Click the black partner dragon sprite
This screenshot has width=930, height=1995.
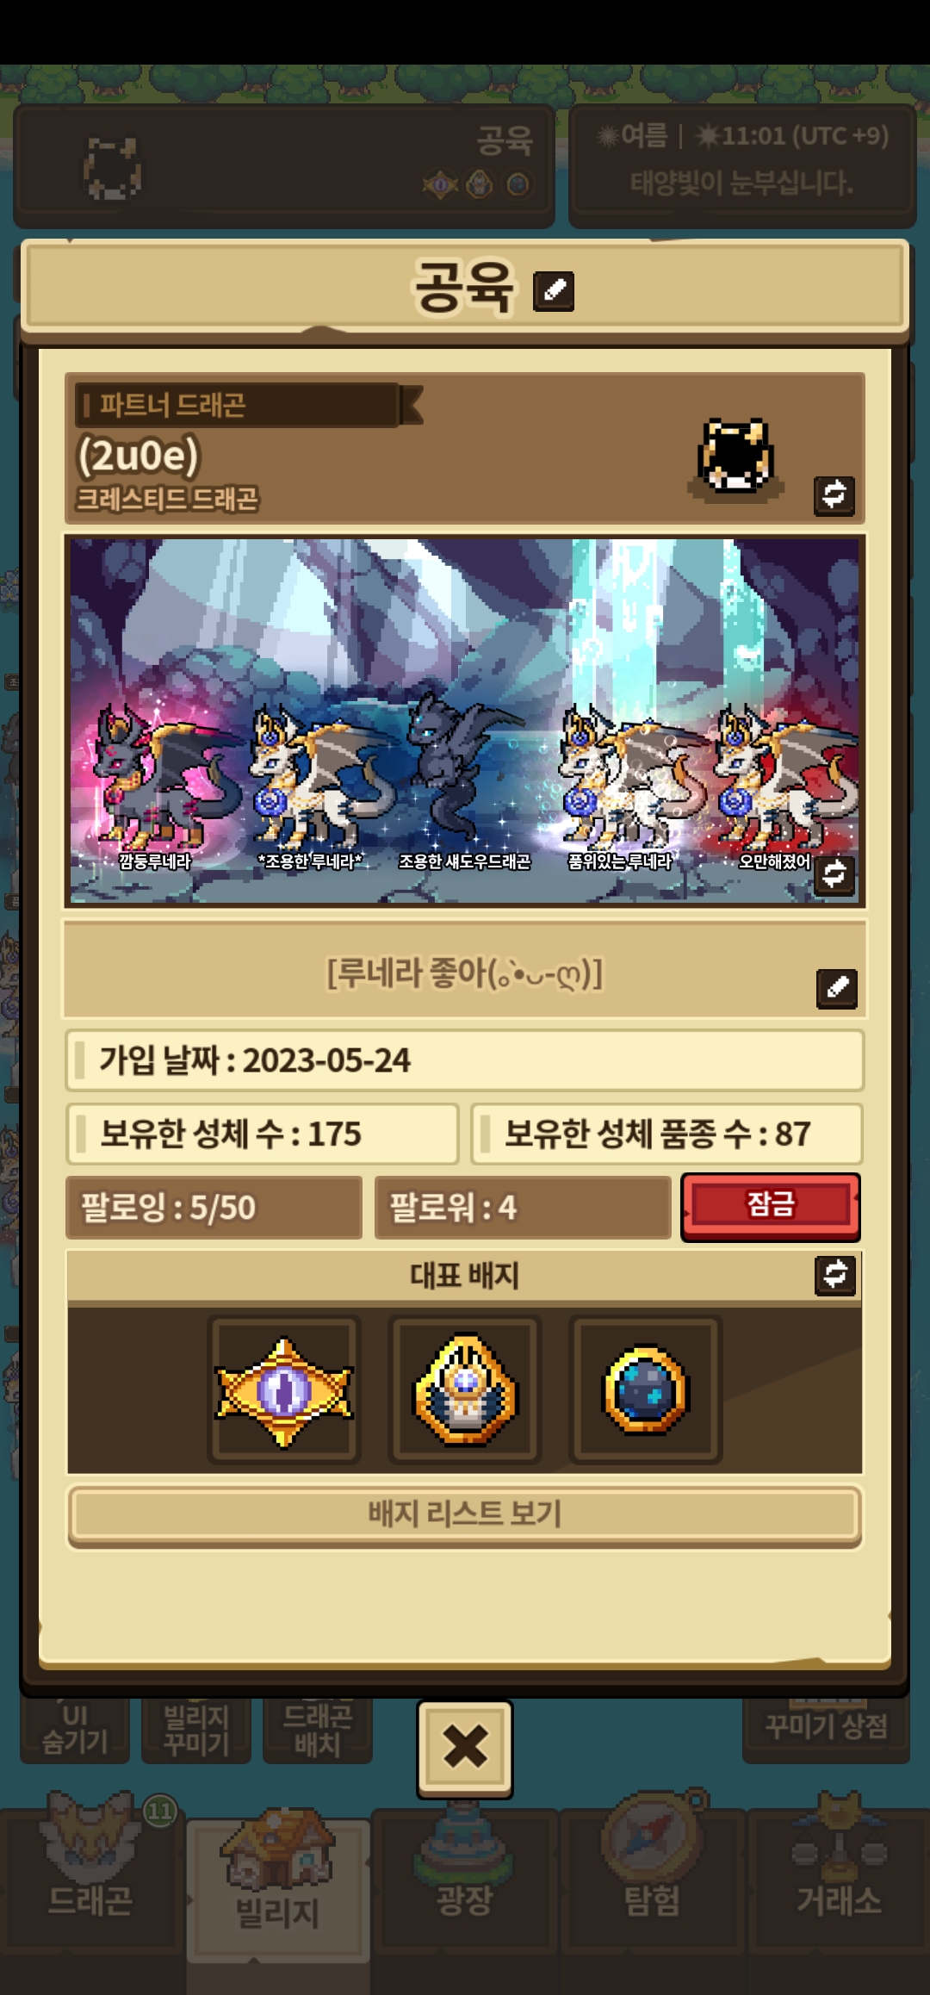735,457
